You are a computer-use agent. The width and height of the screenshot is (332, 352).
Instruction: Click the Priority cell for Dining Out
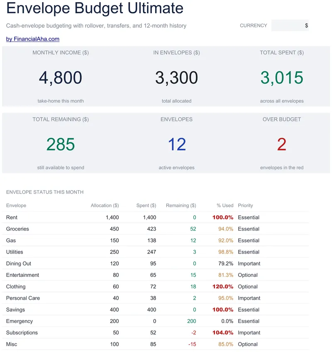(x=249, y=263)
